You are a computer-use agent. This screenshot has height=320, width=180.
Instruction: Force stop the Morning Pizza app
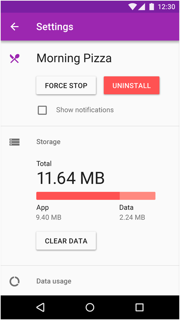[x=66, y=86]
